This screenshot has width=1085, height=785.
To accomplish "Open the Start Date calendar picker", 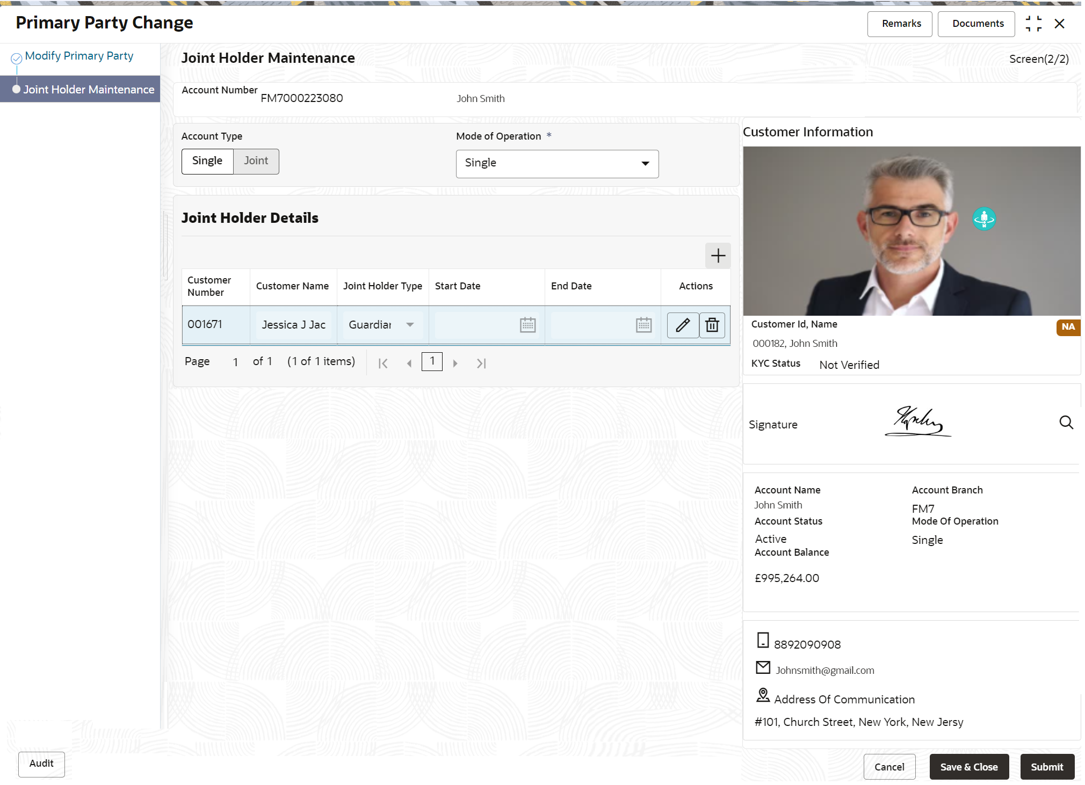I will [527, 325].
